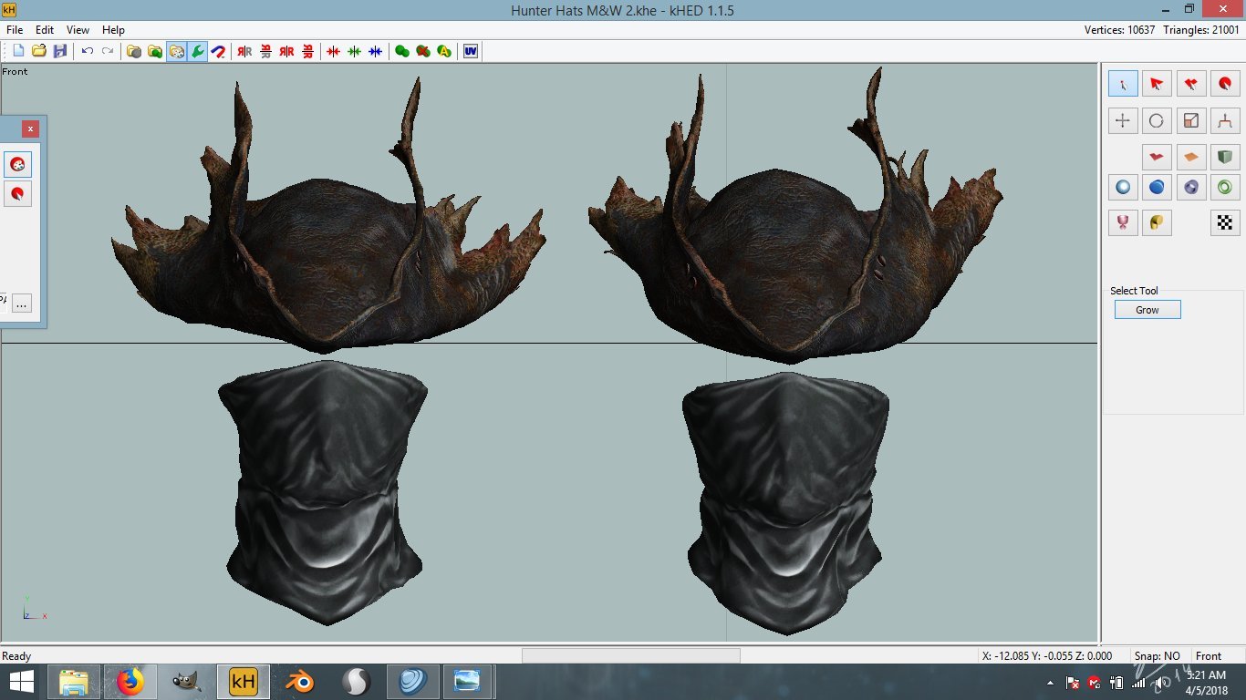Toggle the highlighted wrench toolbar button
Viewport: 1246px width, 700px height.
[198, 52]
